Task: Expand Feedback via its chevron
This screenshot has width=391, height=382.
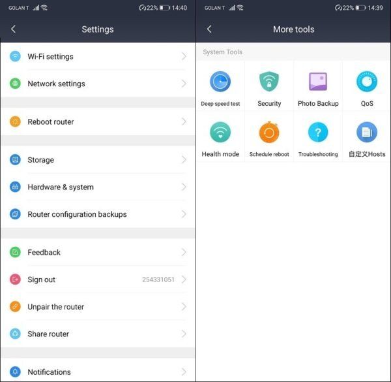Action: tap(184, 252)
